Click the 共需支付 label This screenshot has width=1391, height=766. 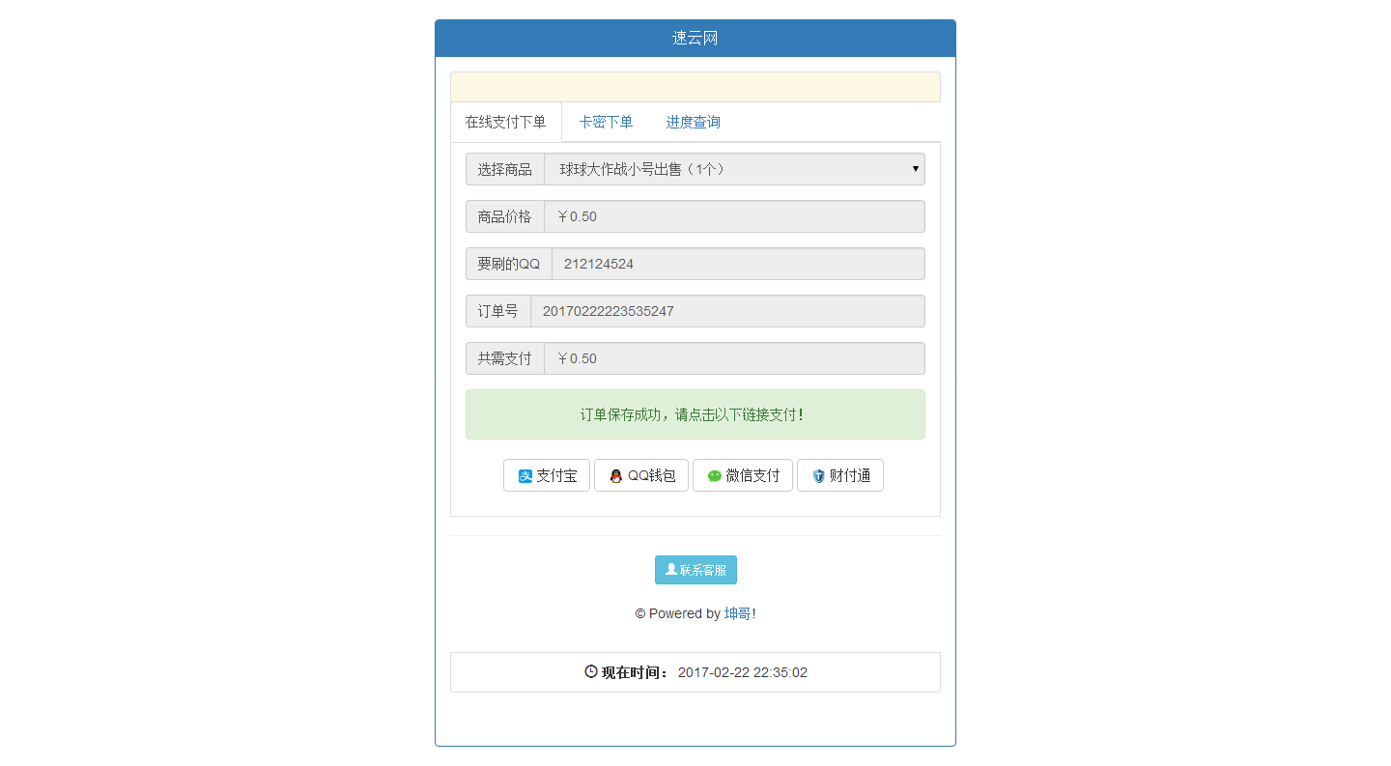coord(504,358)
